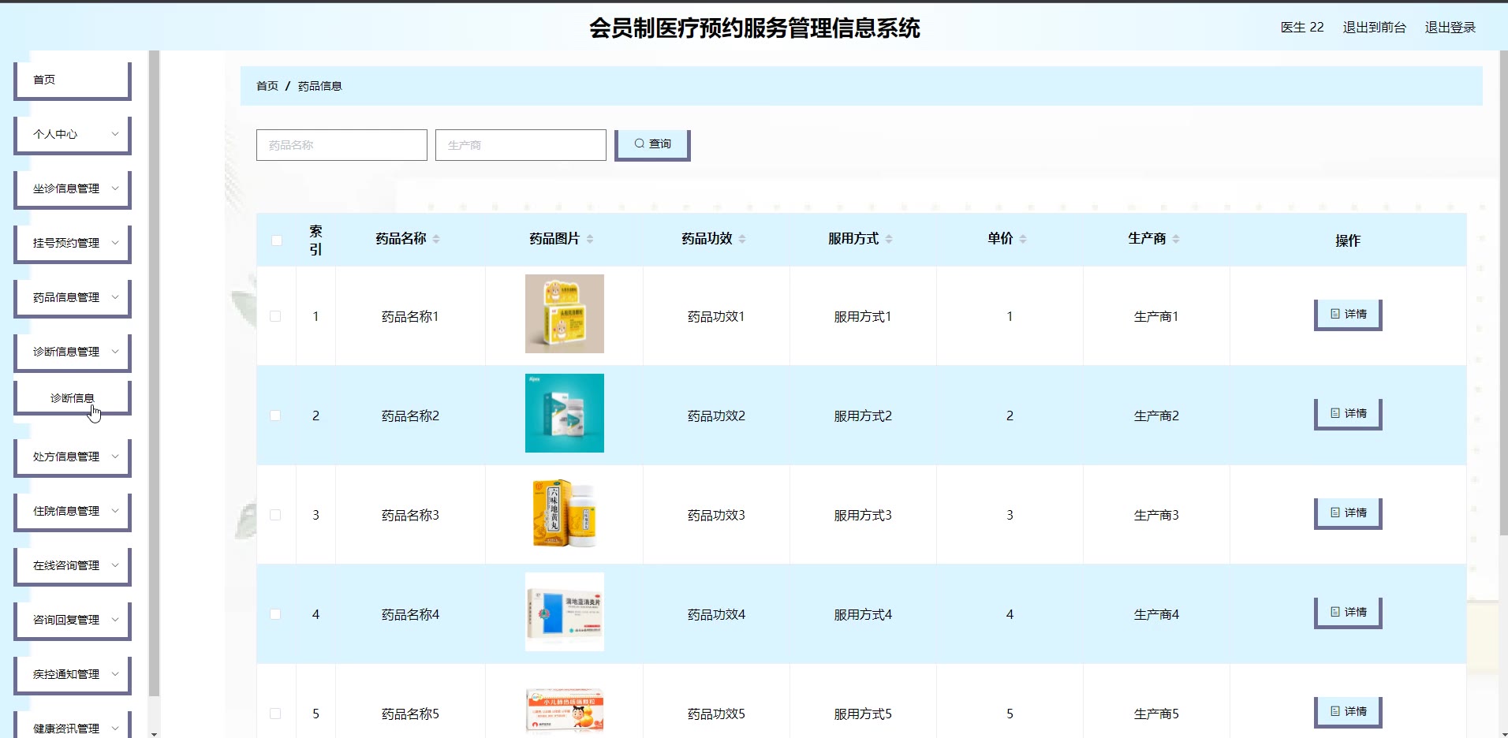Open the 诊断信息 submenu item
This screenshot has height=738, width=1508.
coord(73,398)
